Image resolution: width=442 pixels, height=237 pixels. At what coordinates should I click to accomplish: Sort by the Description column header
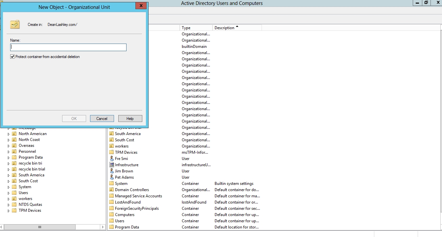[237, 28]
